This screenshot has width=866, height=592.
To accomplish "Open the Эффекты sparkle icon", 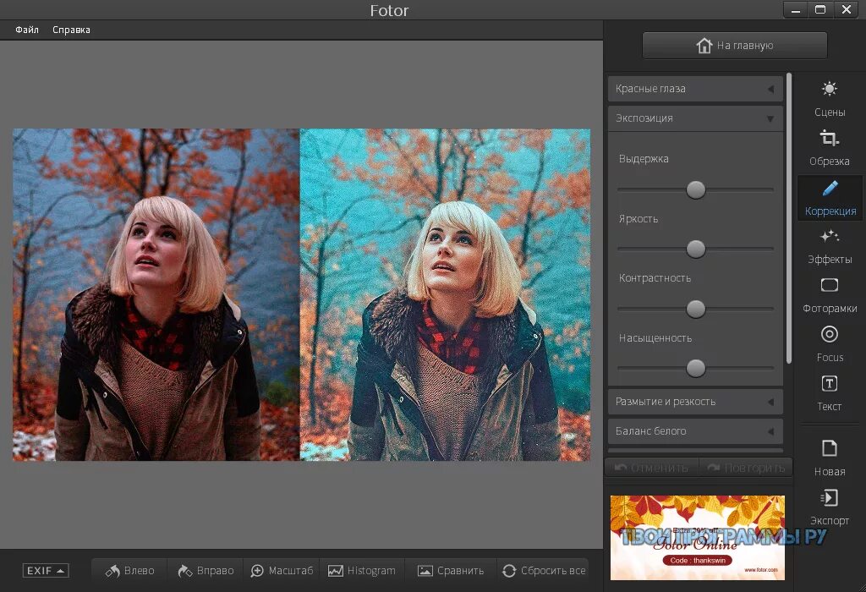I will click(829, 236).
